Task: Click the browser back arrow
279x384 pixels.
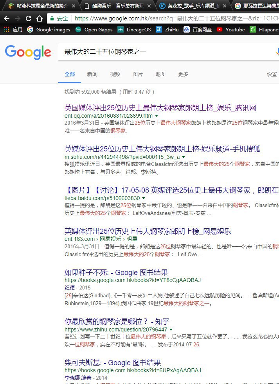Action: coord(7,18)
